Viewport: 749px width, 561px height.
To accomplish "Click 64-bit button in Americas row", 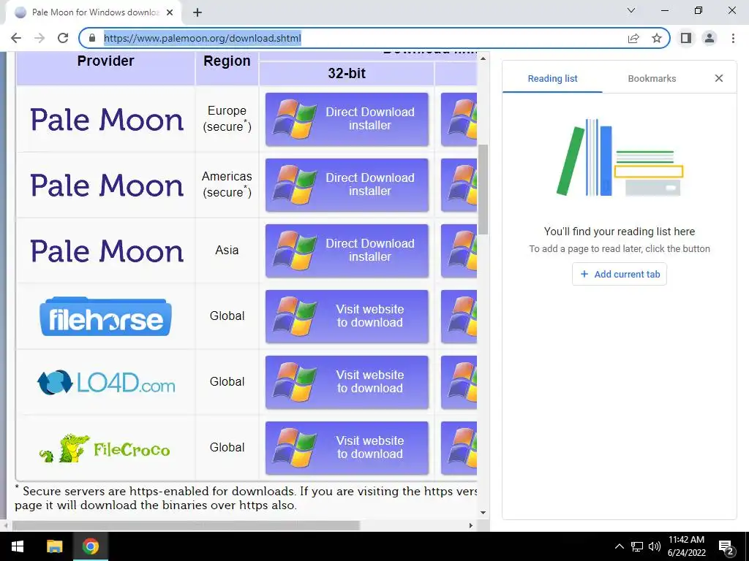I will click(459, 185).
